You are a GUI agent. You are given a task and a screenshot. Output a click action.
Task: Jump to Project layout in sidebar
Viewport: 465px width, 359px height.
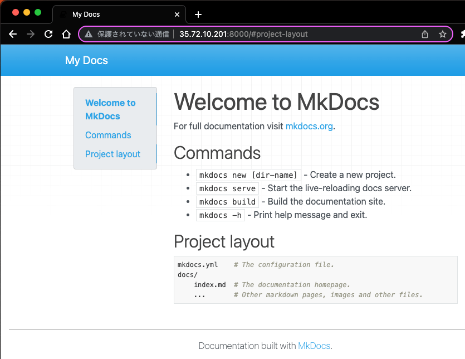tap(112, 154)
